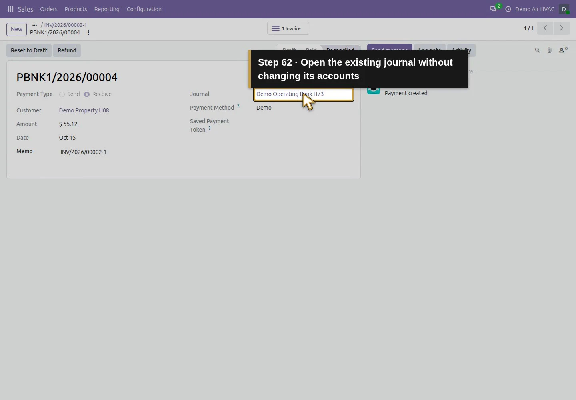576x400 pixels.
Task: Click the Journal field Demo Operating Bank H73
Action: [x=304, y=94]
